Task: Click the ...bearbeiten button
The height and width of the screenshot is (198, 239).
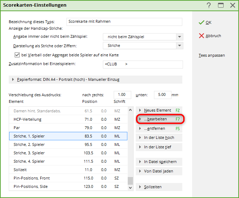Action: [159, 119]
